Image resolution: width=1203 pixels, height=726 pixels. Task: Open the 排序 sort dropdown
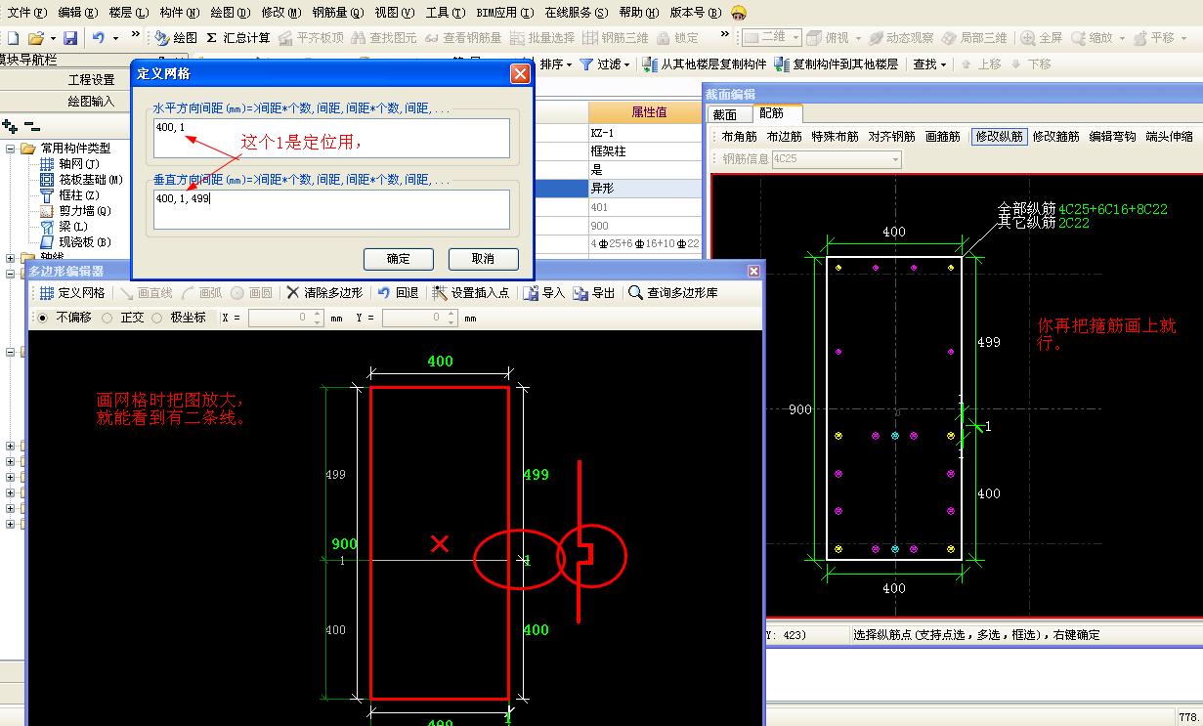pos(556,64)
